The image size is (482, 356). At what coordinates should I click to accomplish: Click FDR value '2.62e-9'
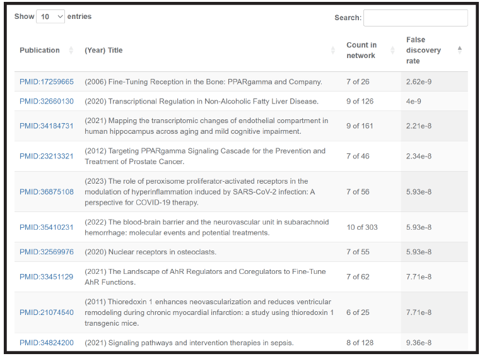[419, 82]
